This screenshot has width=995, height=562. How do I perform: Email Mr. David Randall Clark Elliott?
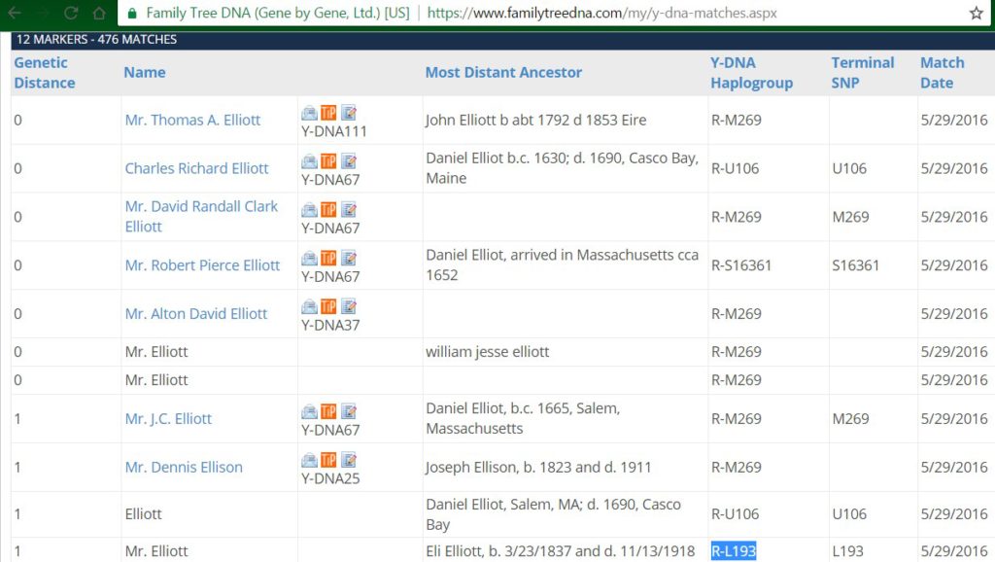pos(309,210)
